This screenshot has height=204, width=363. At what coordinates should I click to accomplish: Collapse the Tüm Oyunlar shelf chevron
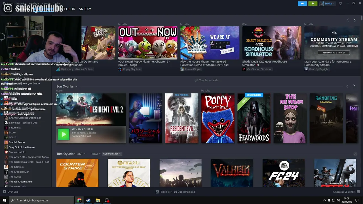(355, 154)
